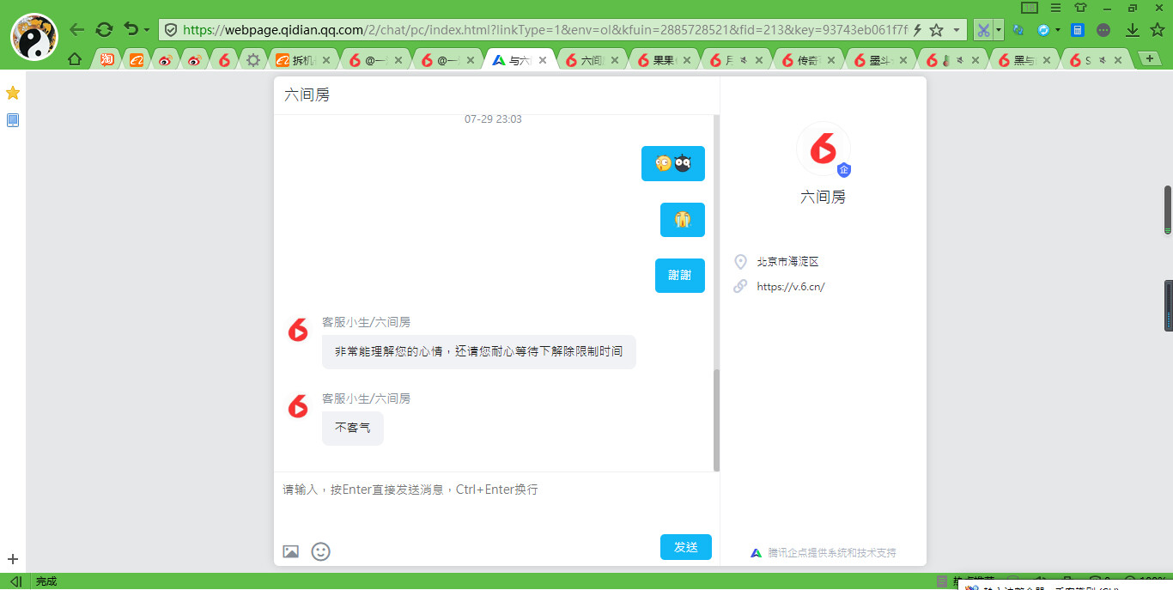Image resolution: width=1173 pixels, height=590 pixels.
Task: Reload the current page
Action: [104, 29]
